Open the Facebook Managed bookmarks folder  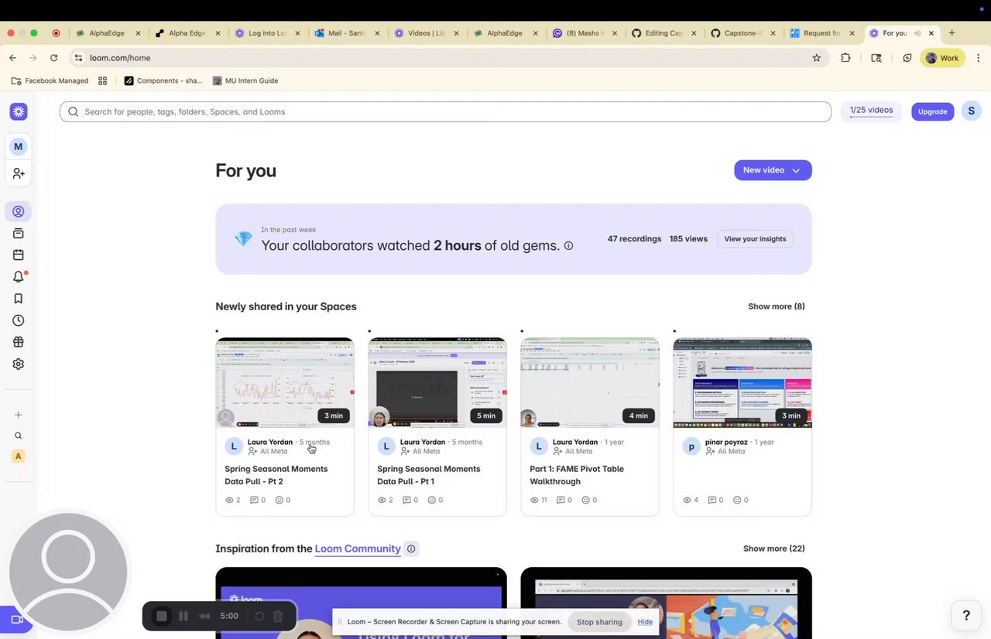[50, 80]
